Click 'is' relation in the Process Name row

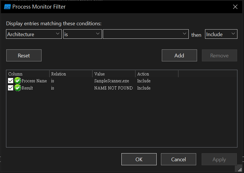(53, 81)
